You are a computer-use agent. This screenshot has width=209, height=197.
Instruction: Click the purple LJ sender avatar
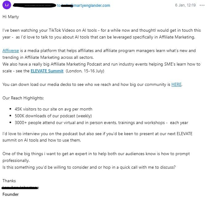7,5
